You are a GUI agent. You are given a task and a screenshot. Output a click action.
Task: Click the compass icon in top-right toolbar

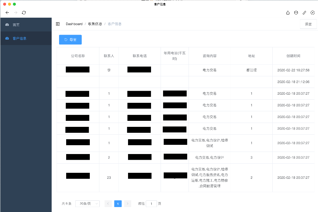pos(312,12)
